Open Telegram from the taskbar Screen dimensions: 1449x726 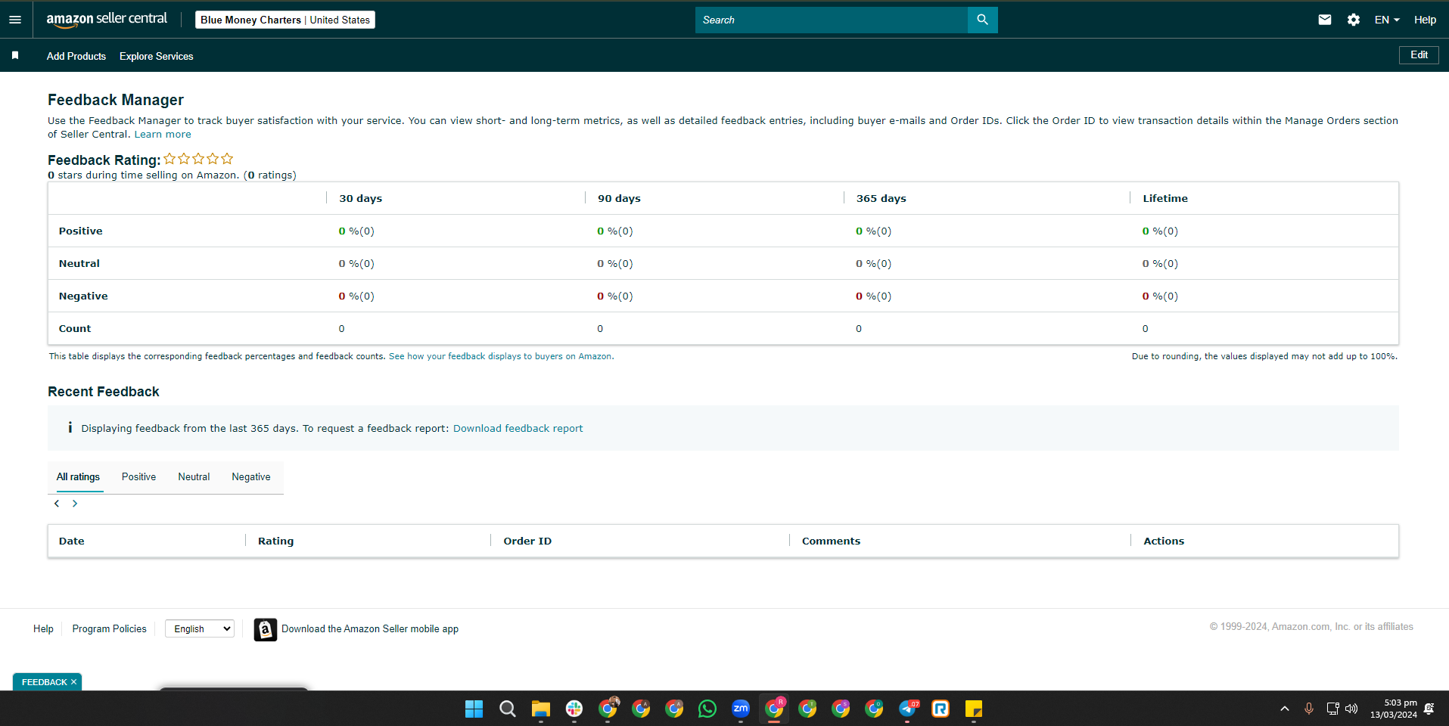[x=908, y=709]
